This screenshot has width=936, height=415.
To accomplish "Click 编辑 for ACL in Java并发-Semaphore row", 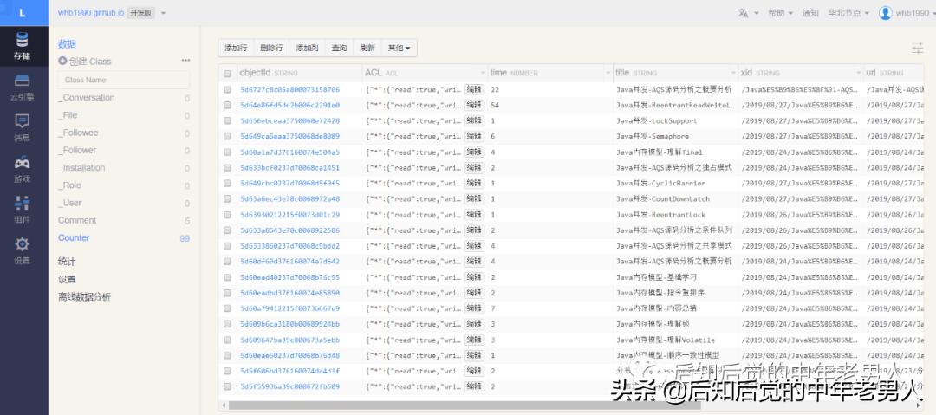I will (474, 136).
